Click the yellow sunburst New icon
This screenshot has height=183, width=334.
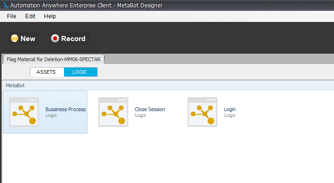(14, 39)
